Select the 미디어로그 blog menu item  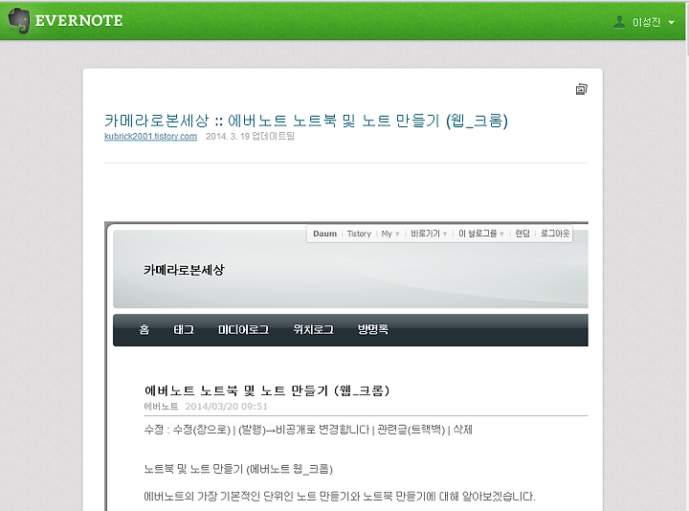click(x=243, y=329)
